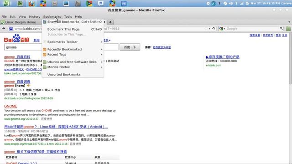This screenshot has height=164, width=292.
Task: Click the chat bubble icon in the panel
Action: tap(101, 3)
